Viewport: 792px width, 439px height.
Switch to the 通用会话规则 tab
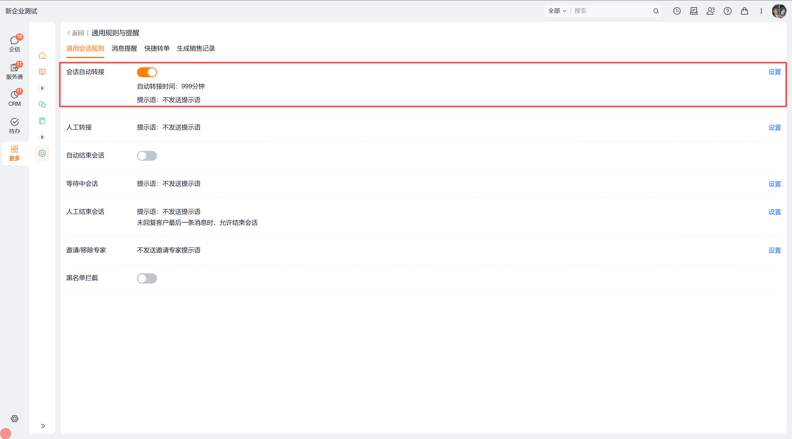click(x=85, y=49)
